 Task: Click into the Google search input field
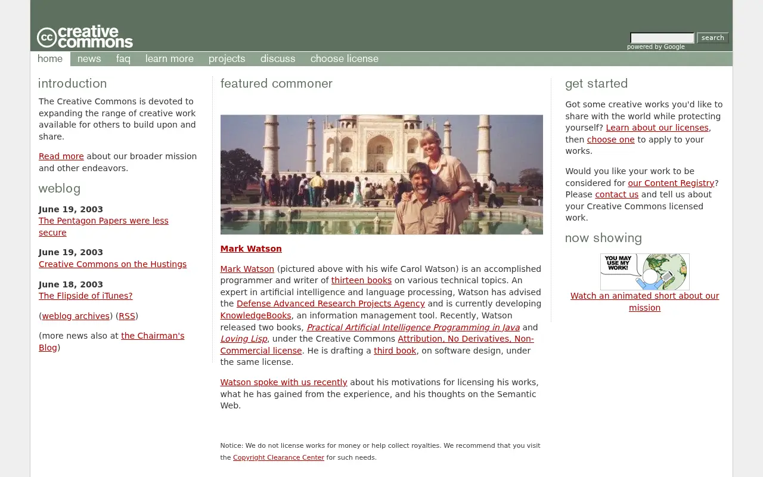pos(662,38)
